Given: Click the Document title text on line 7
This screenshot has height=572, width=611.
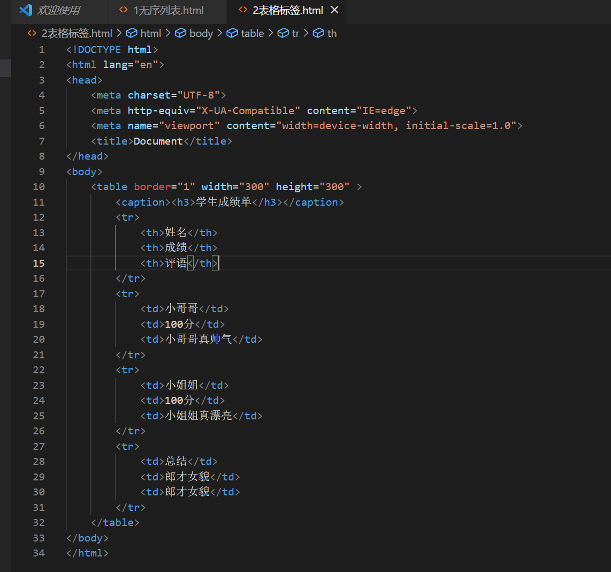Looking at the screenshot, I should click(x=158, y=141).
